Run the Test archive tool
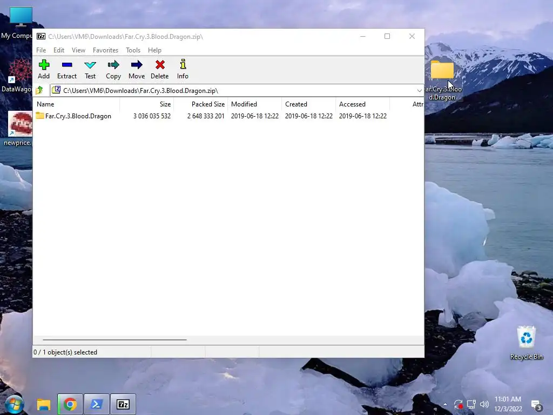This screenshot has height=415, width=553. pyautogui.click(x=90, y=69)
